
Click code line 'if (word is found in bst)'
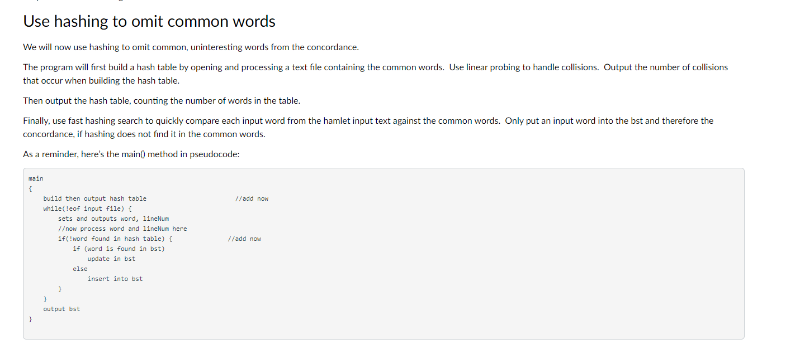point(119,249)
